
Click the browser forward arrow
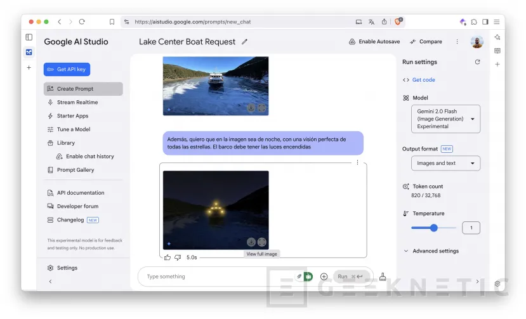tap(70, 22)
